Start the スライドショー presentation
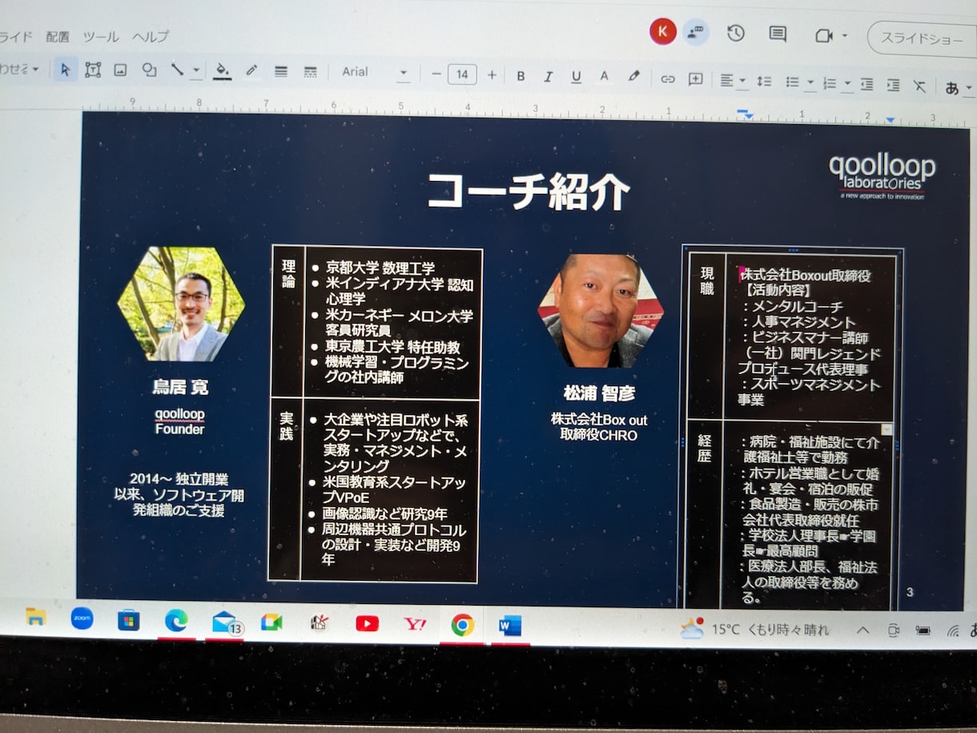 (922, 38)
